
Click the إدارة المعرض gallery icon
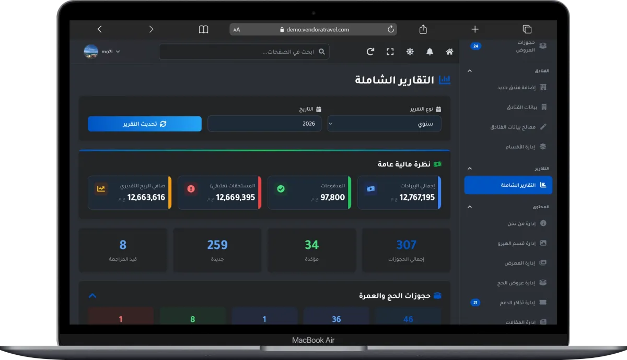point(543,263)
